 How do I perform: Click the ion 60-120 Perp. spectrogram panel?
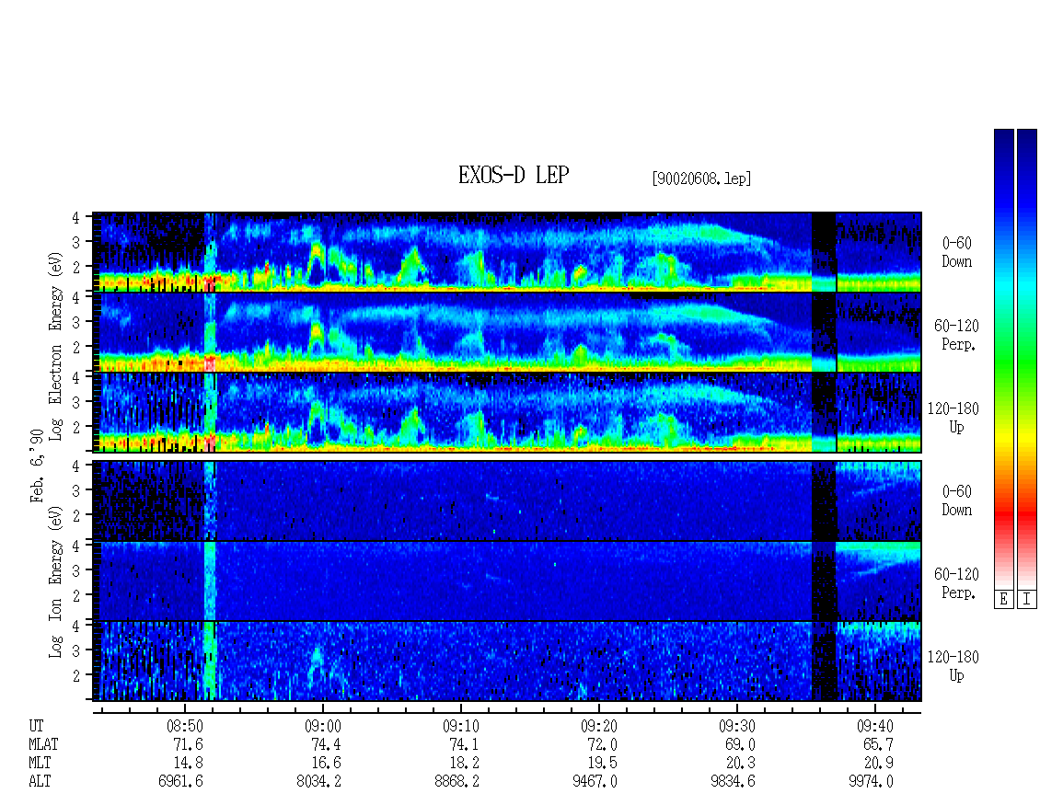click(x=507, y=581)
